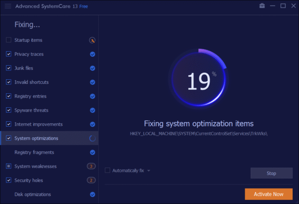The width and height of the screenshot is (299, 204).
Task: Click the orange Activate Now button
Action: click(269, 194)
